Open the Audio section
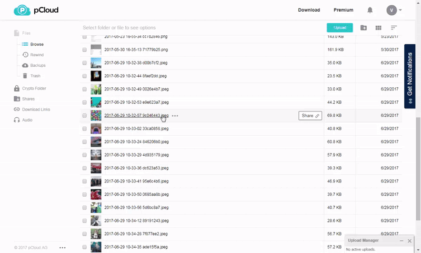The image size is (421, 253). coord(27,120)
